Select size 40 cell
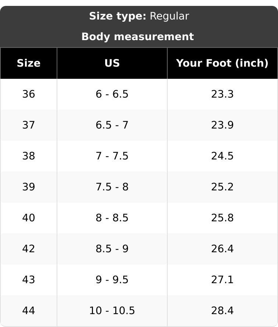 29,218
